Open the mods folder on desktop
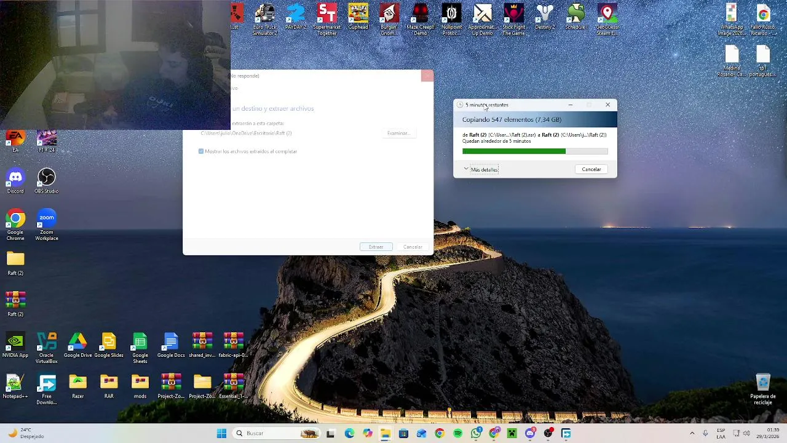The image size is (787, 443). (140, 387)
